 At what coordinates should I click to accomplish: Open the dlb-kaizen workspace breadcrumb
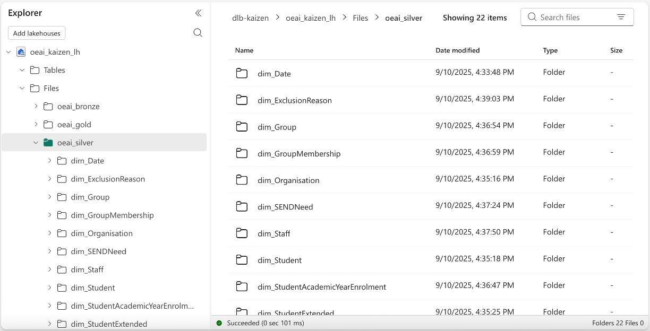click(x=251, y=18)
